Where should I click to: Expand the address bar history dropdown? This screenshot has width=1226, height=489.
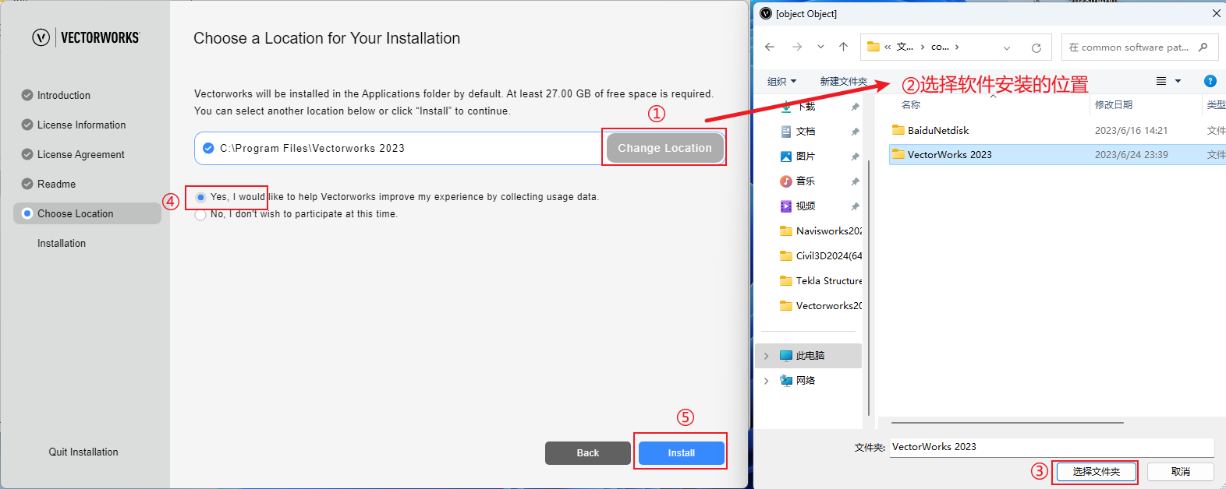pos(1007,47)
